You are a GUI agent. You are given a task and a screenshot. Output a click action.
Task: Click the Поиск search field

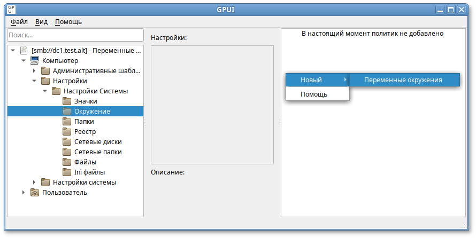click(x=75, y=35)
